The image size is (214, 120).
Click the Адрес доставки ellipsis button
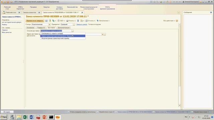[105, 34]
